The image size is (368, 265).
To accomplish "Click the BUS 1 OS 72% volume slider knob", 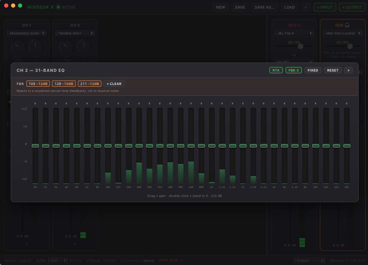I will 300,46.
